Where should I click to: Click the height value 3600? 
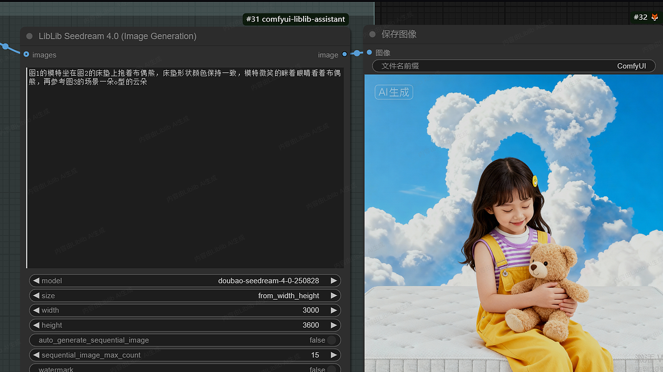tap(311, 325)
